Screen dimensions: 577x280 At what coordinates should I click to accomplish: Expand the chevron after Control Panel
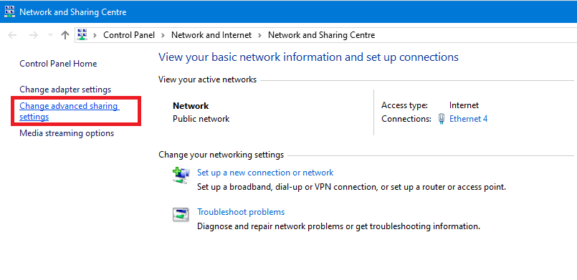click(x=163, y=35)
